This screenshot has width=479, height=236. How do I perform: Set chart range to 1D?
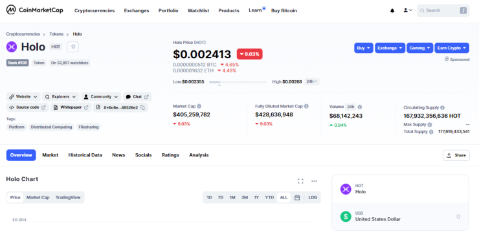tap(209, 198)
